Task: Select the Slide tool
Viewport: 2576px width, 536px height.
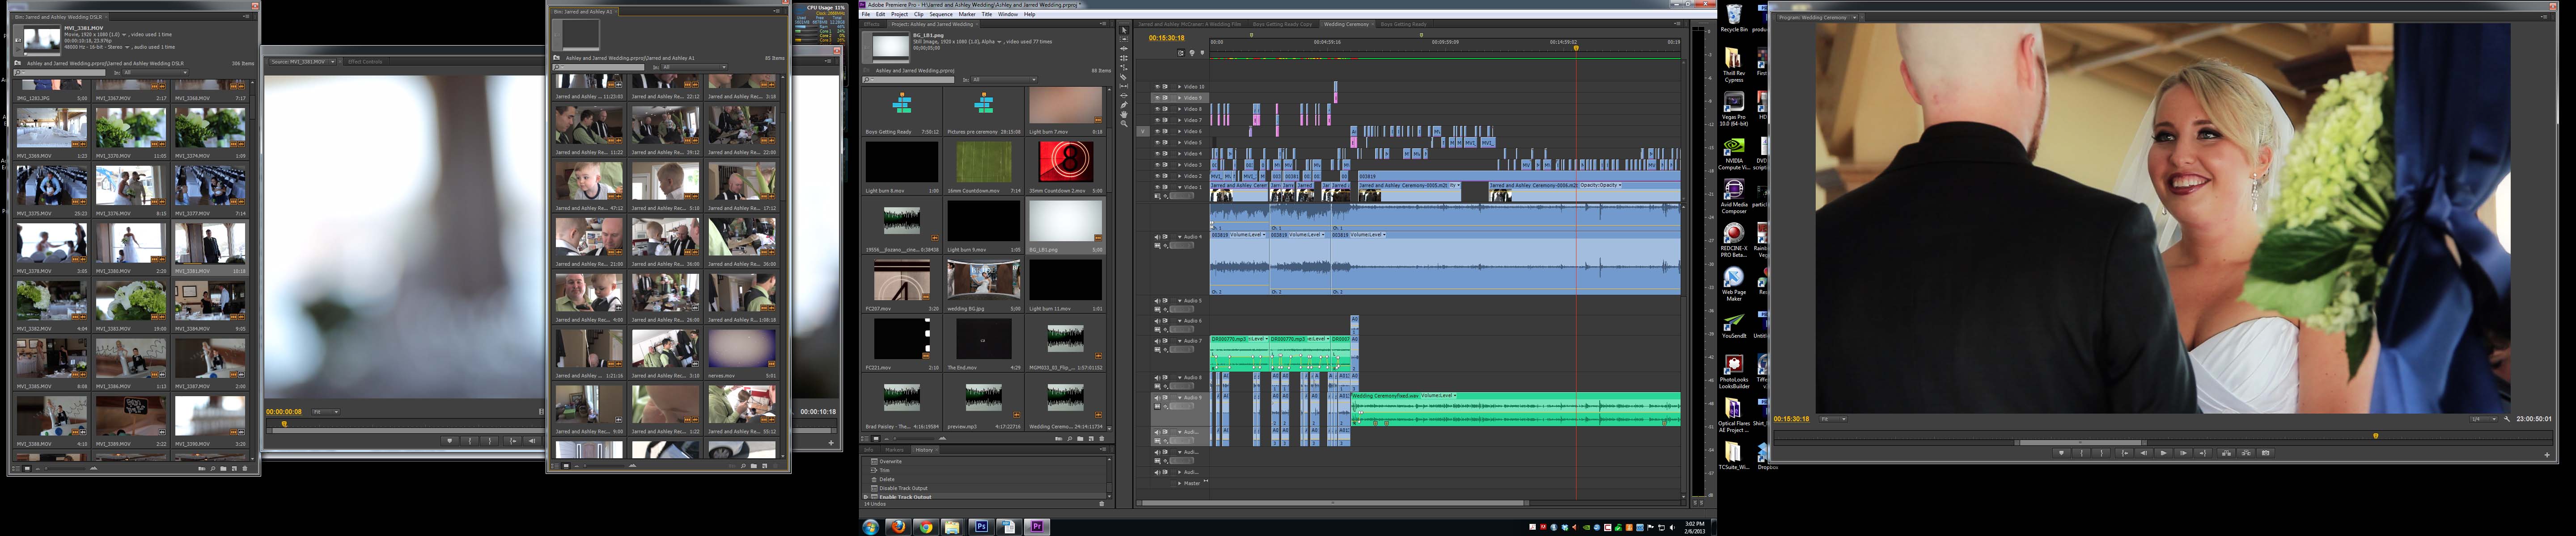Action: click(1124, 96)
